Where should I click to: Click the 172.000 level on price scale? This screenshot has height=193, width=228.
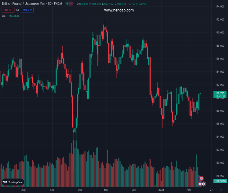pos(220,20)
